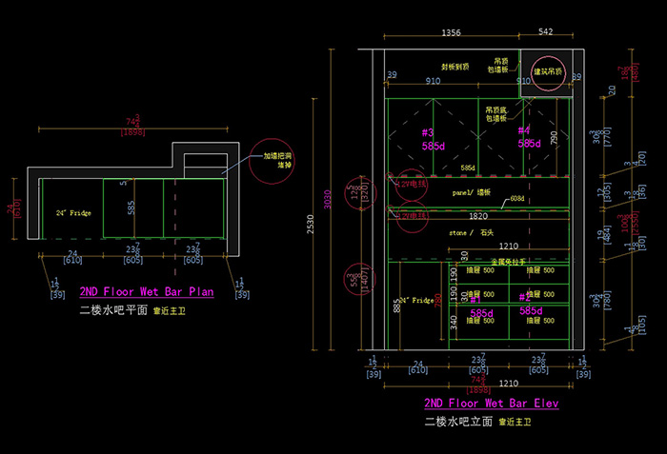This screenshot has height=454, width=667.
Task: Select the #2 585d drawer cabinet label
Action: [x=530, y=306]
